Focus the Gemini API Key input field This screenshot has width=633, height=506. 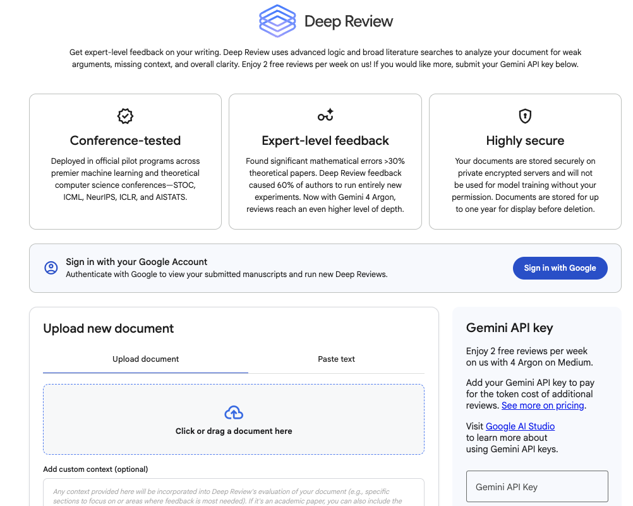point(537,486)
